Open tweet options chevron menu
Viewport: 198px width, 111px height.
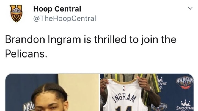190,8
